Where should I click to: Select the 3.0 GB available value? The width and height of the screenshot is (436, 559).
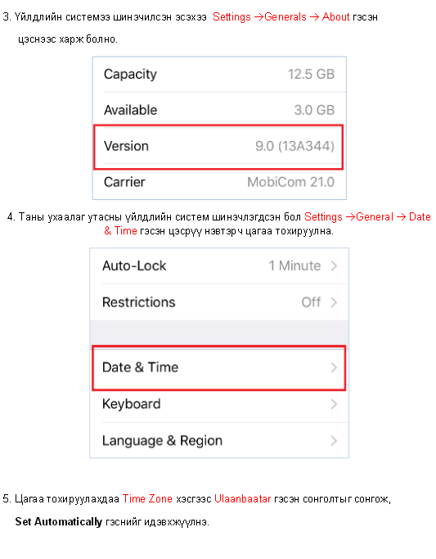314,110
